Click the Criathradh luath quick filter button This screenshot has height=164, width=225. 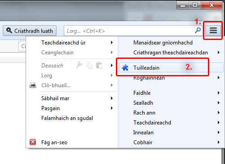30,31
